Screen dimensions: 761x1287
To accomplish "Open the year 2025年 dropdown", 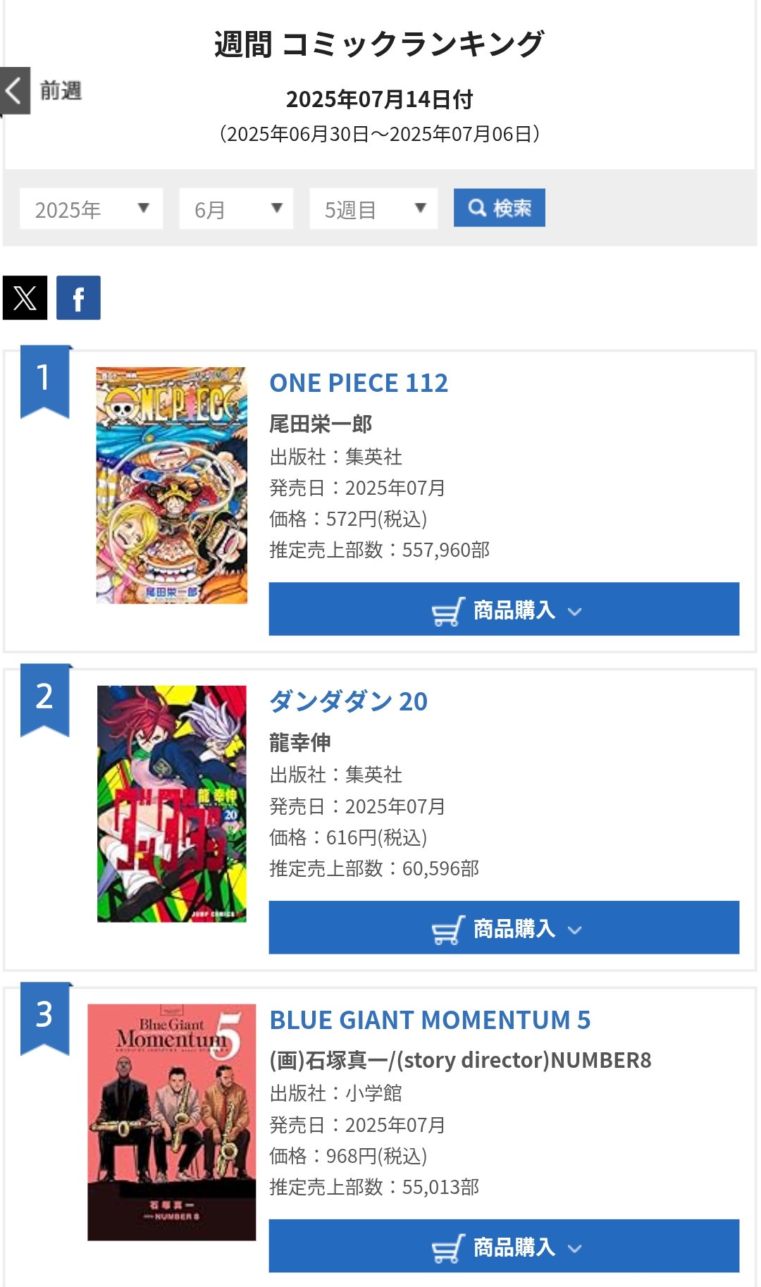I will click(x=92, y=209).
